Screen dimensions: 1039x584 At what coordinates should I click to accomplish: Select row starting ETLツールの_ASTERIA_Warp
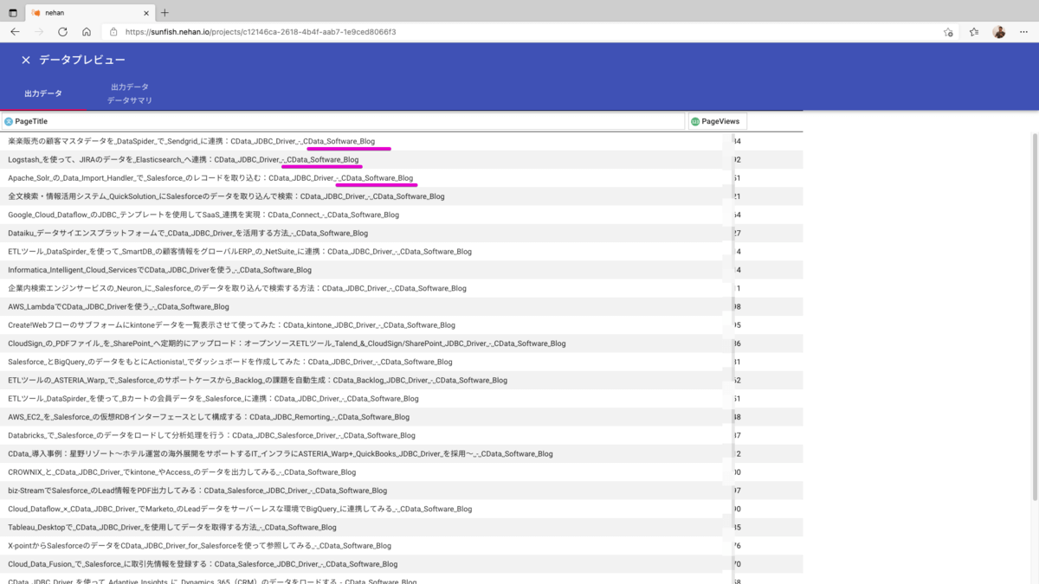[x=402, y=380]
